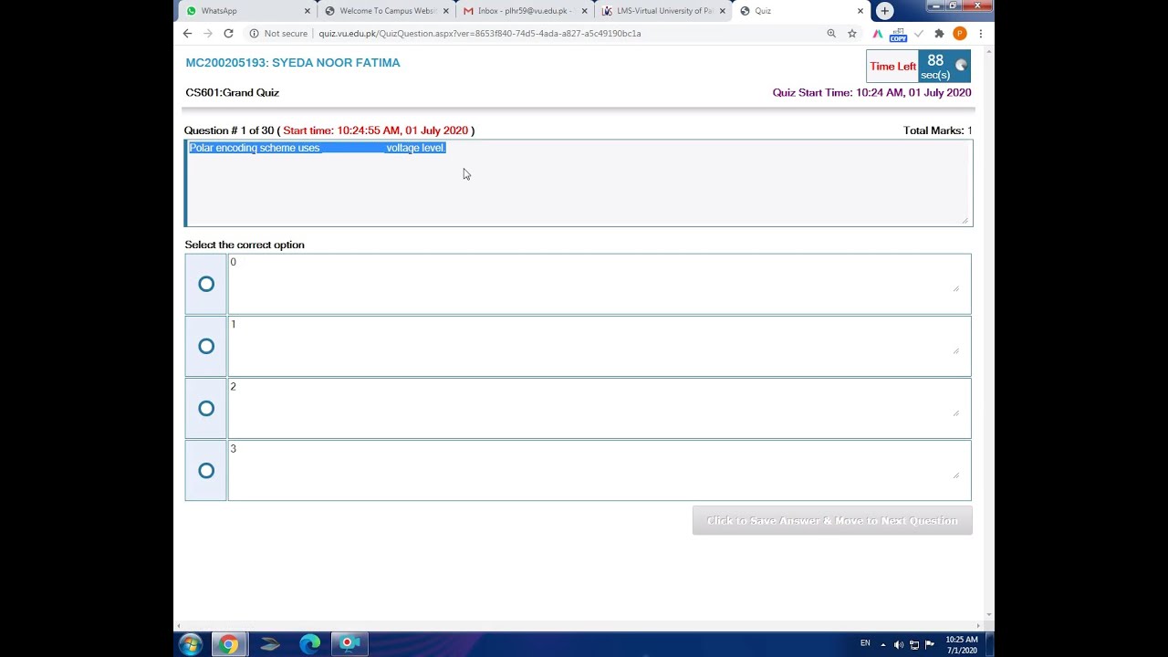Open the taskbar clock 10:25 AM
The image size is (1168, 657).
(962, 645)
